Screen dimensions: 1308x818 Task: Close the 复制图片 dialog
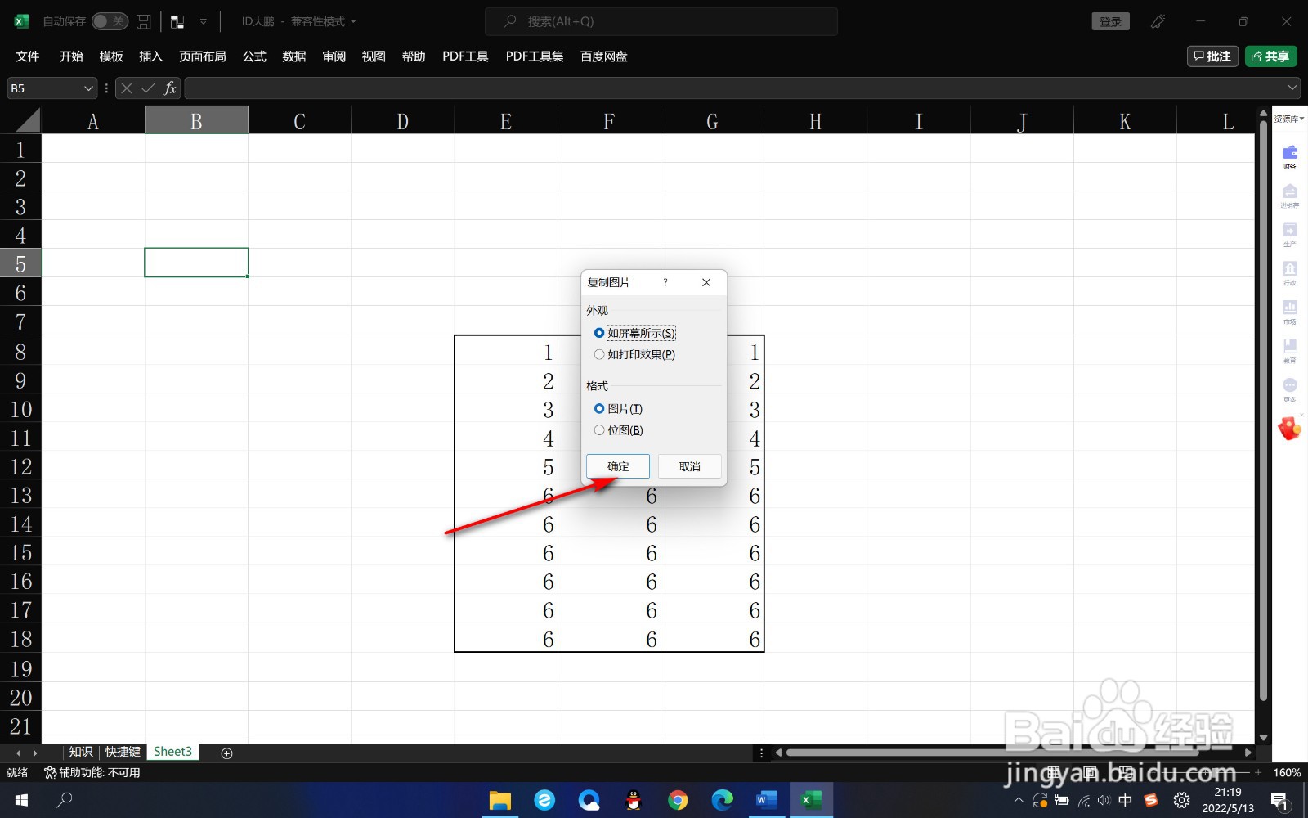click(706, 282)
